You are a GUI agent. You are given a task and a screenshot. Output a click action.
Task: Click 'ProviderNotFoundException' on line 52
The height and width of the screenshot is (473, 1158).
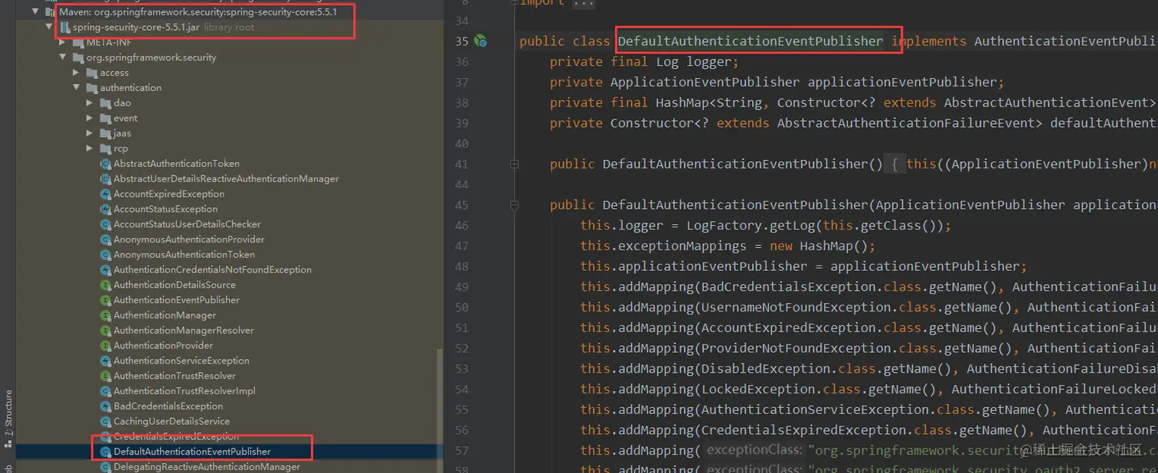pyautogui.click(x=796, y=348)
